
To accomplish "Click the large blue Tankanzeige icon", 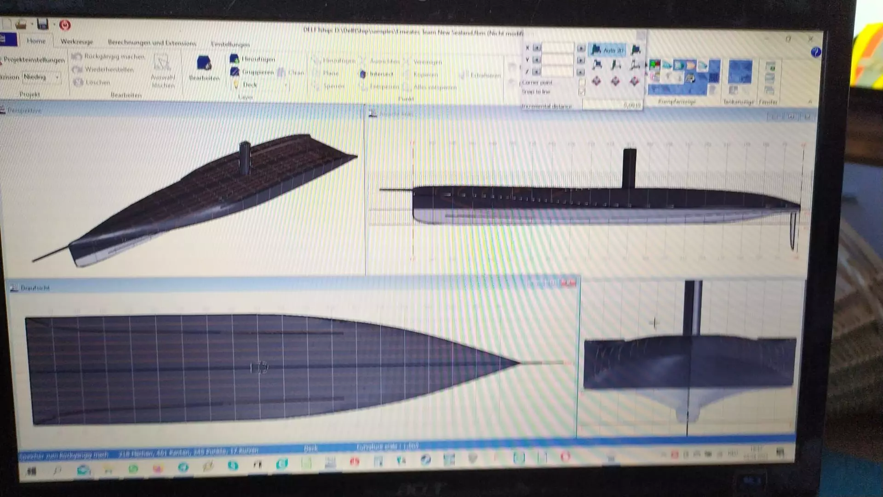I will pyautogui.click(x=740, y=72).
